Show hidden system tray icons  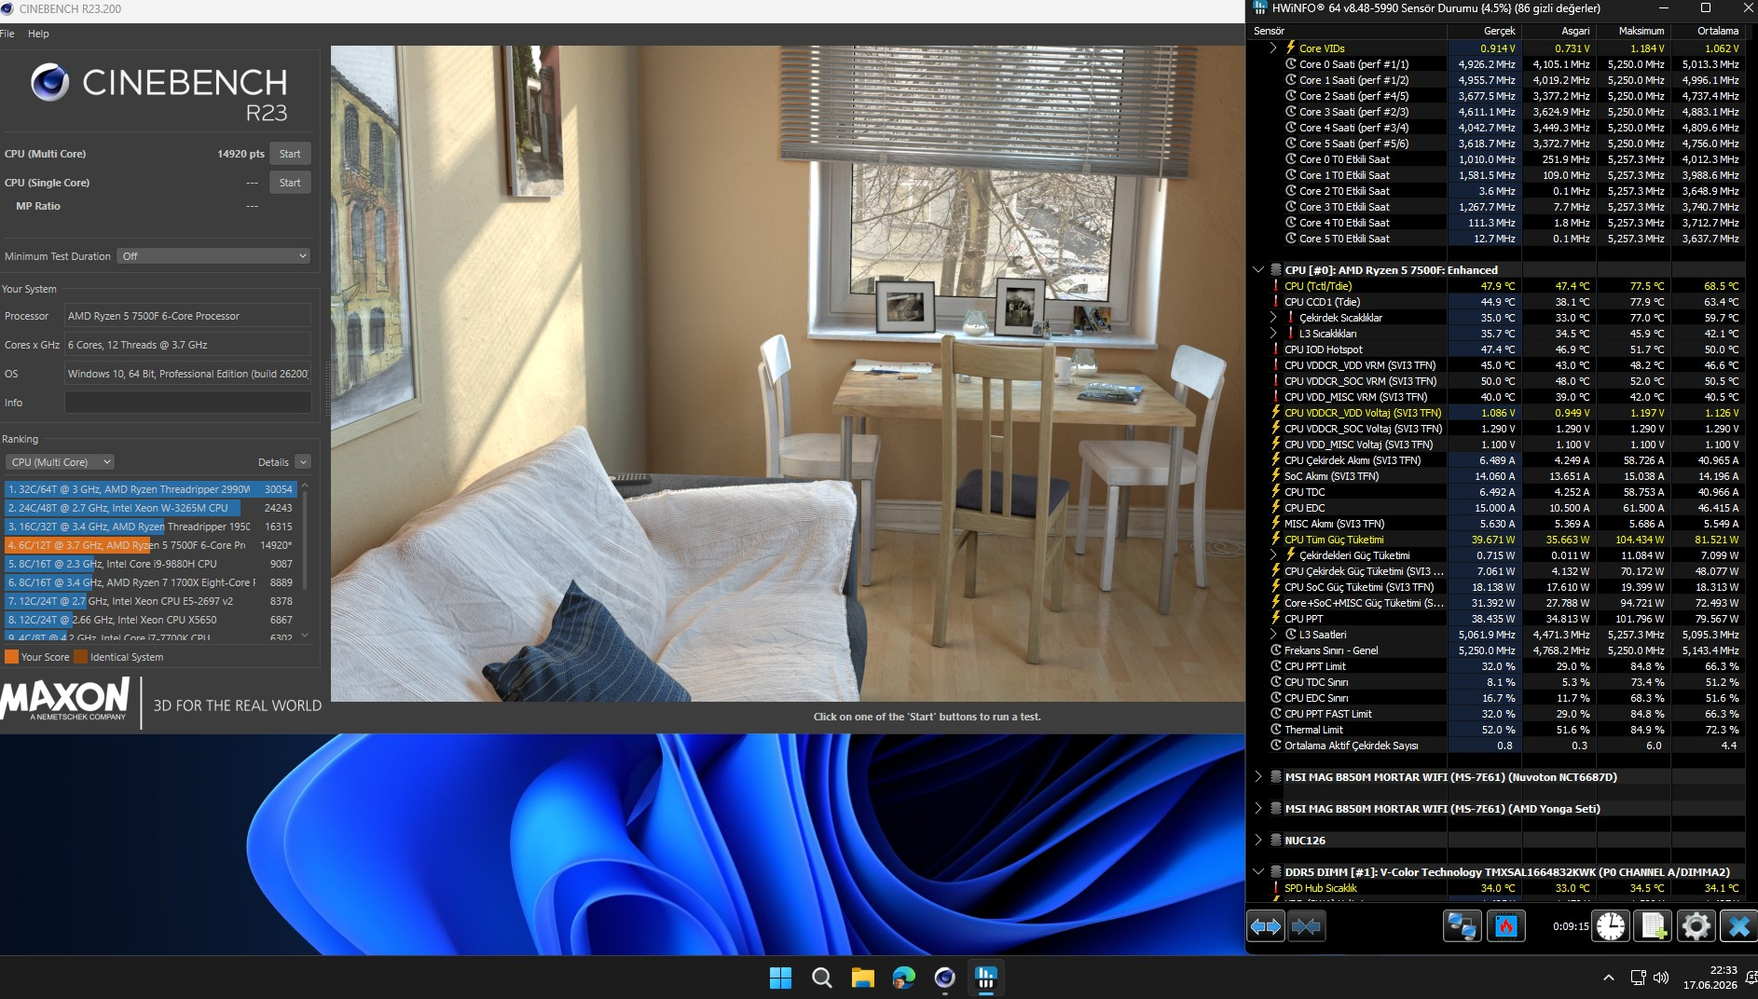pos(1608,978)
